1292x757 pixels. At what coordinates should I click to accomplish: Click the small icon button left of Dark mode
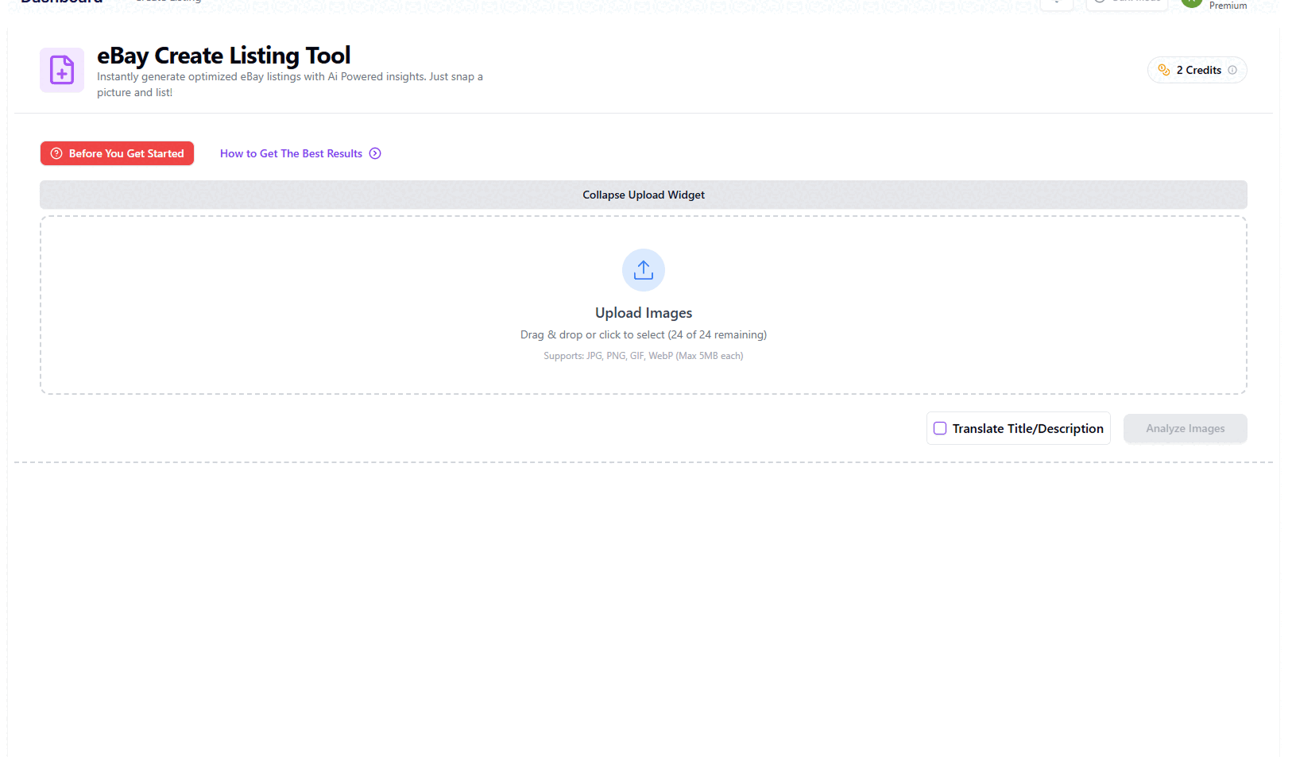1056,2
